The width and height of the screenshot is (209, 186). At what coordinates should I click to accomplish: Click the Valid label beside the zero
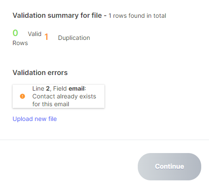35,34
